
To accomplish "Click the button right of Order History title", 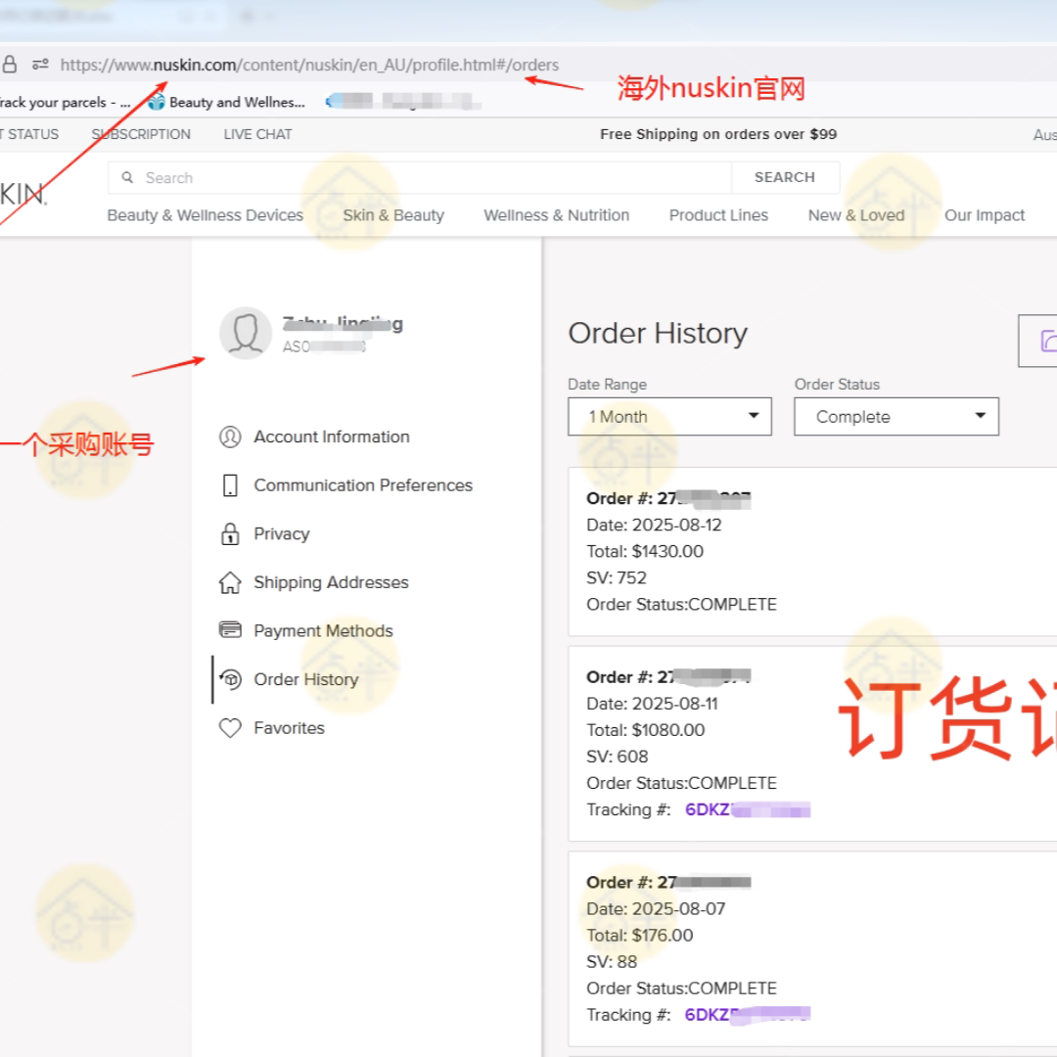I will pos(1038,341).
